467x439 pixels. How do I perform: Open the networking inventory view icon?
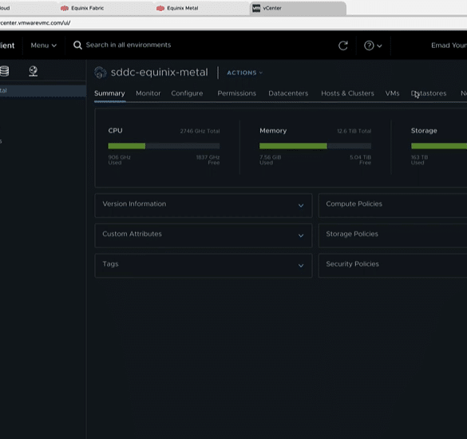[x=33, y=71]
